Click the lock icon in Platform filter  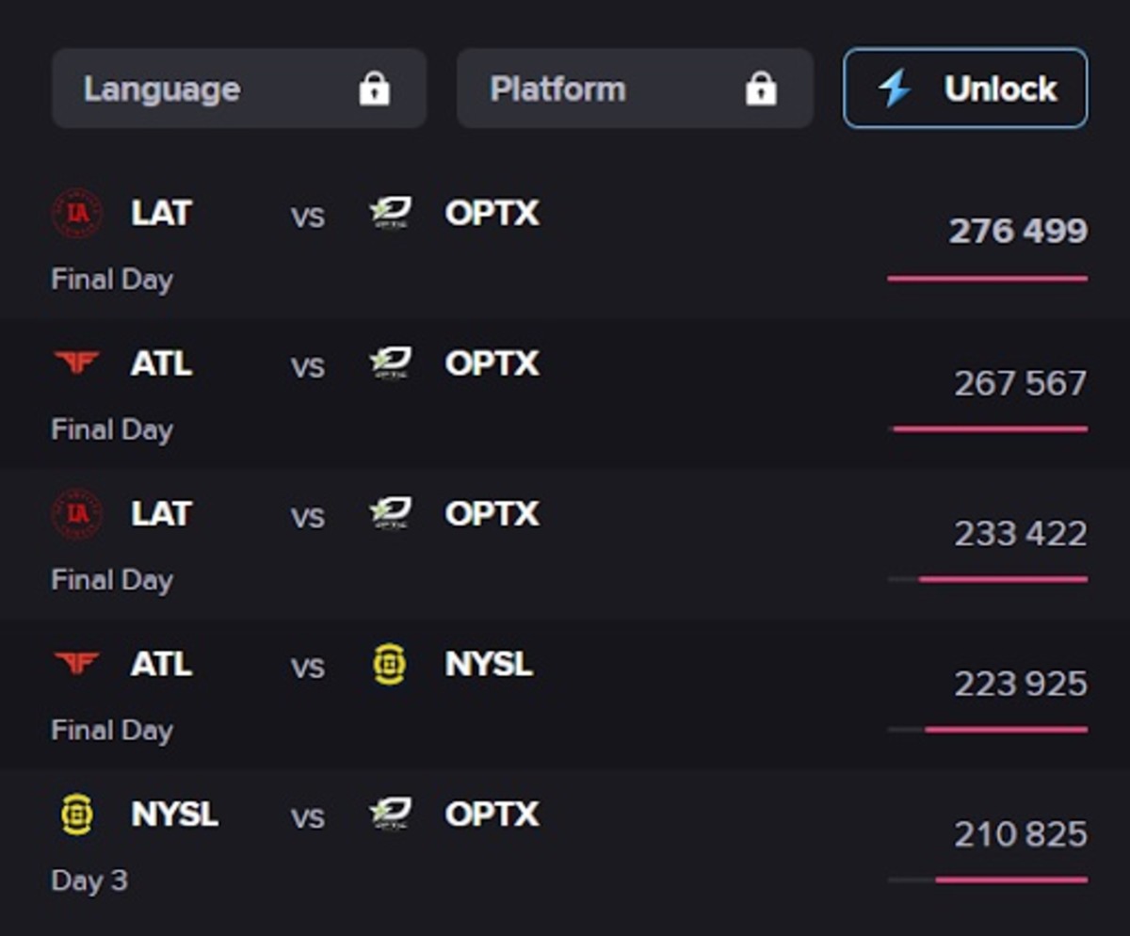(761, 89)
